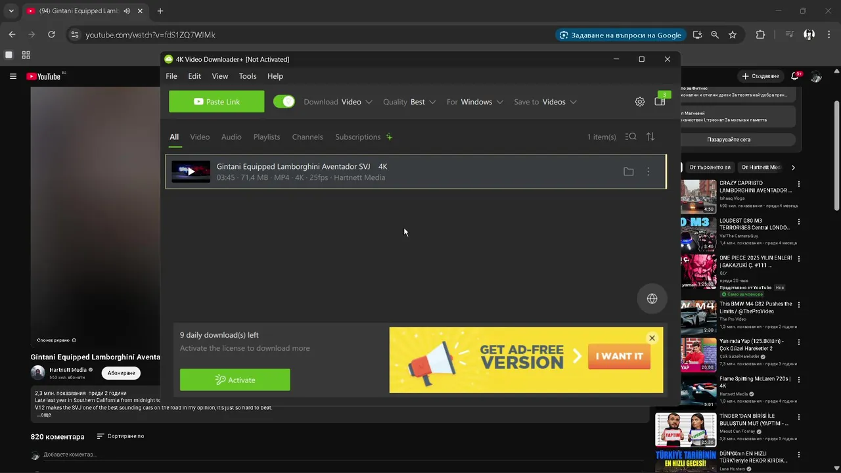The width and height of the screenshot is (841, 473).
Task: Open YouTube hamburger guide menu
Action: 12,76
